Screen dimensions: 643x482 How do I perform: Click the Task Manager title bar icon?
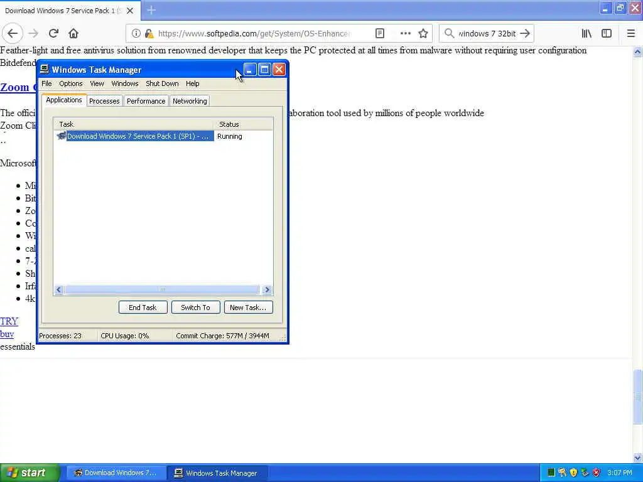[45, 69]
